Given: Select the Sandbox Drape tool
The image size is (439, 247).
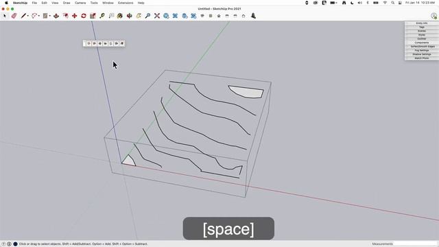Looking at the screenshot, I should (x=111, y=43).
